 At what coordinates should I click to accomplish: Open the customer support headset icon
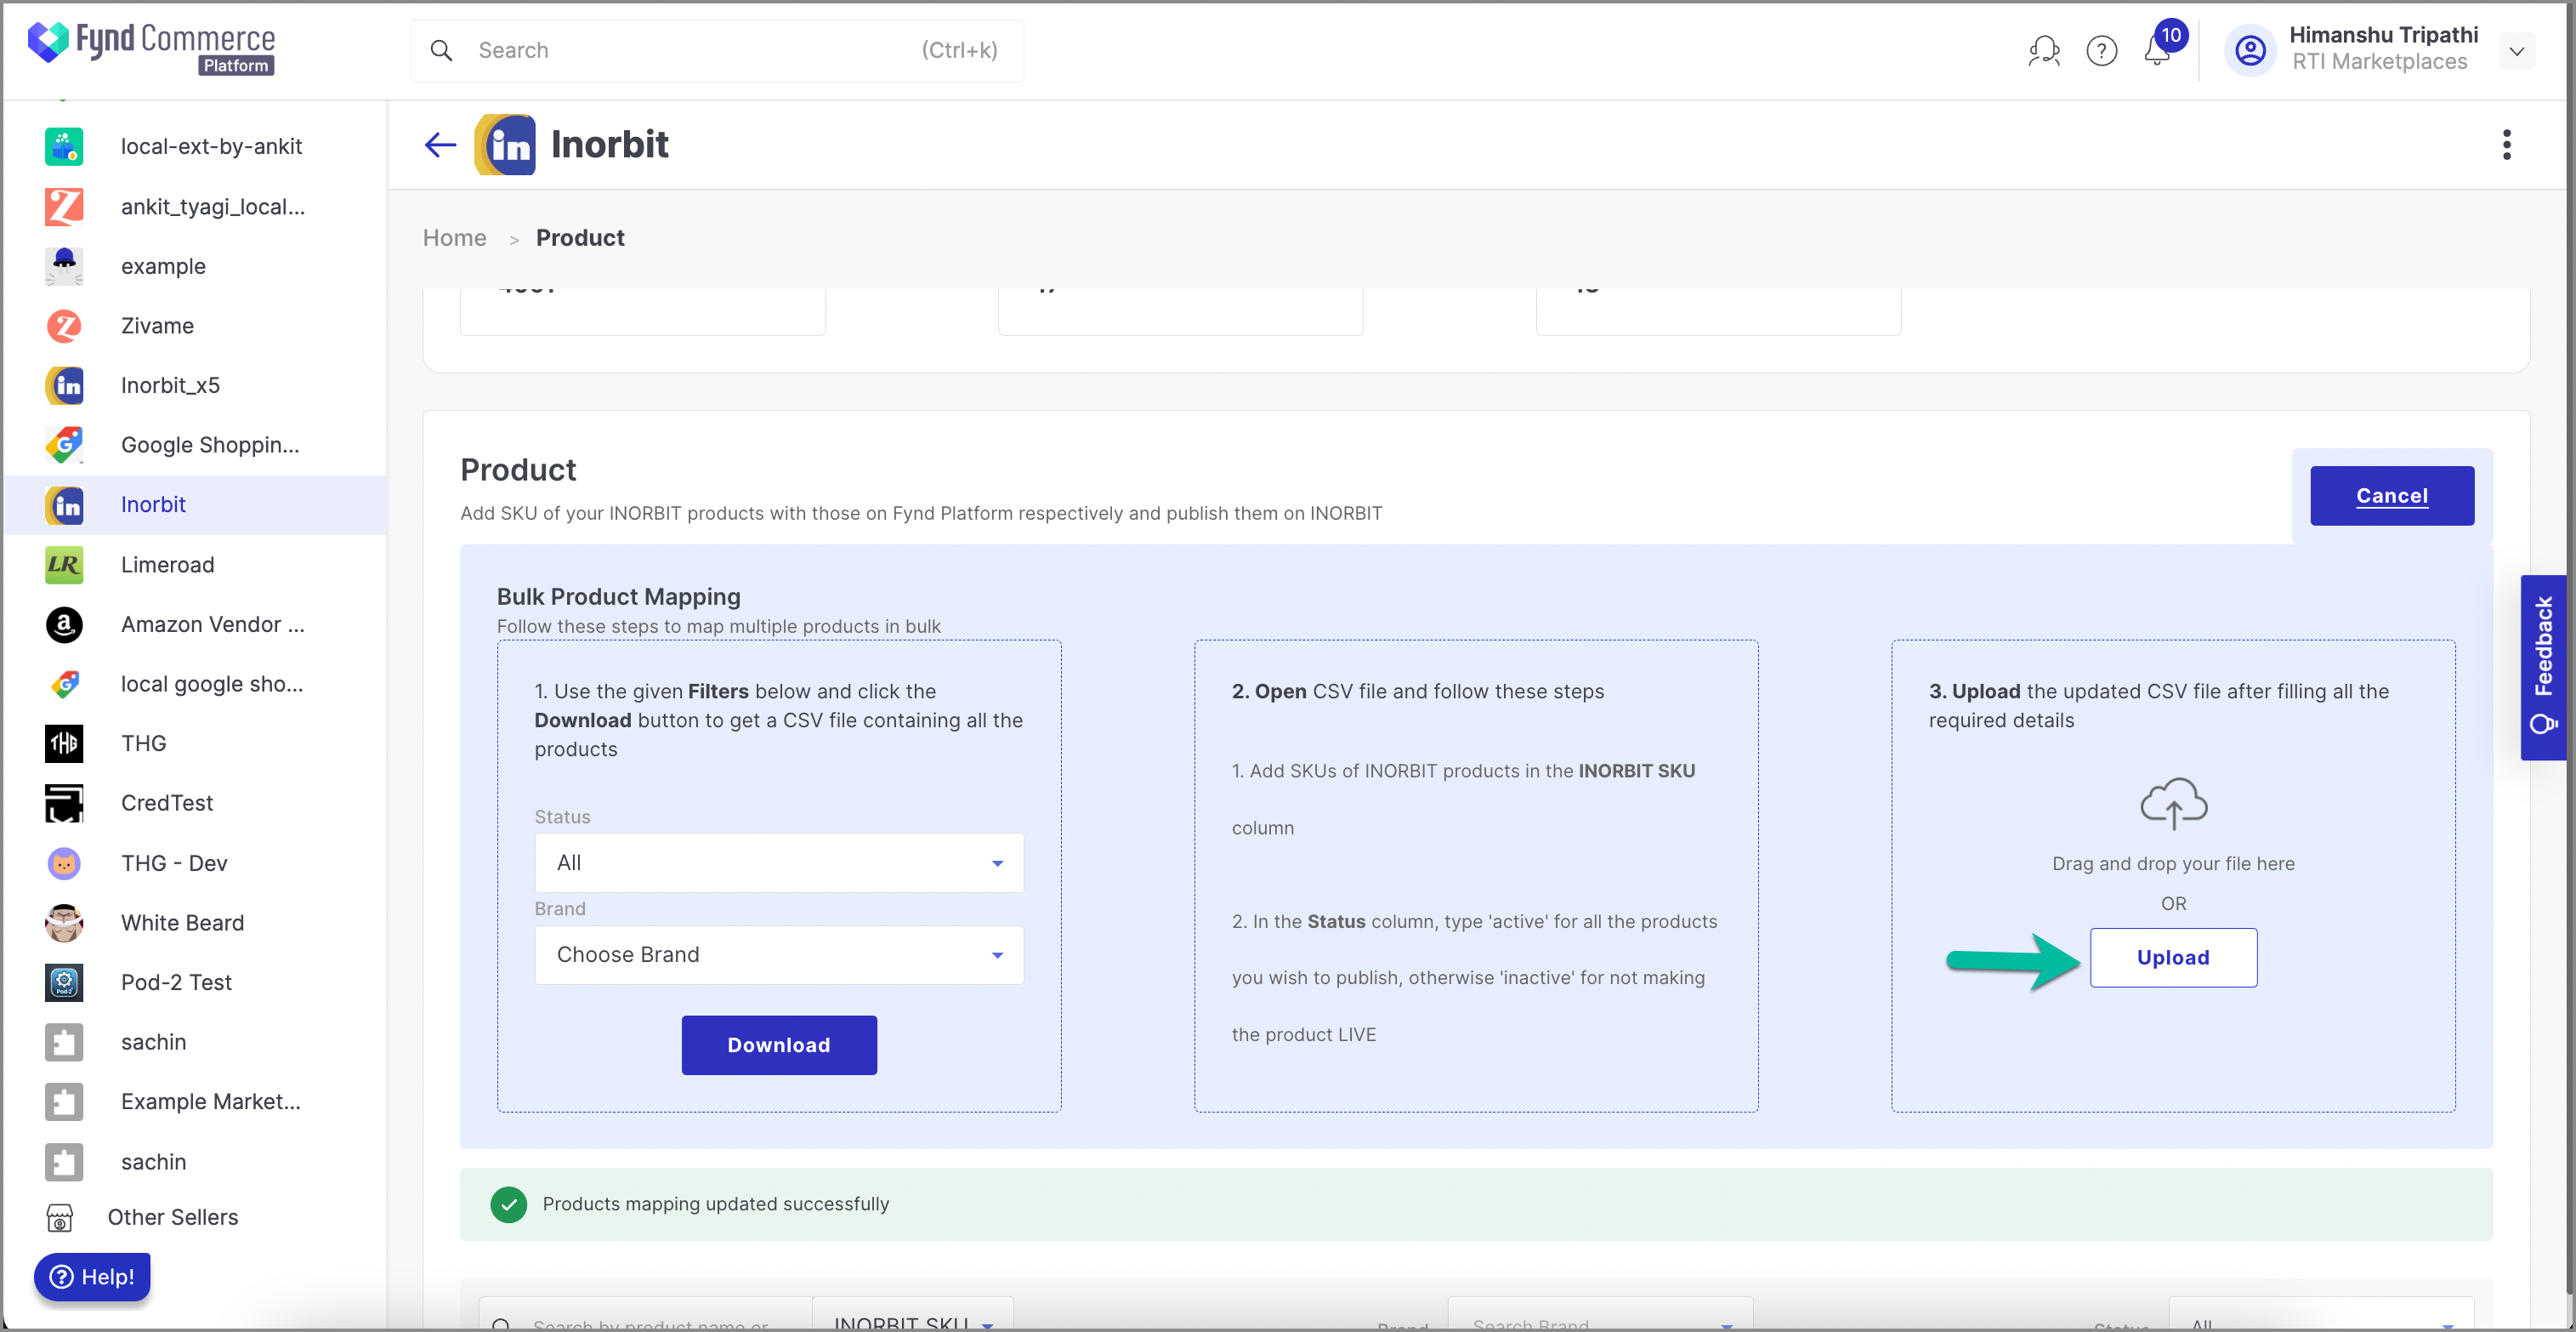pyautogui.click(x=2044, y=50)
